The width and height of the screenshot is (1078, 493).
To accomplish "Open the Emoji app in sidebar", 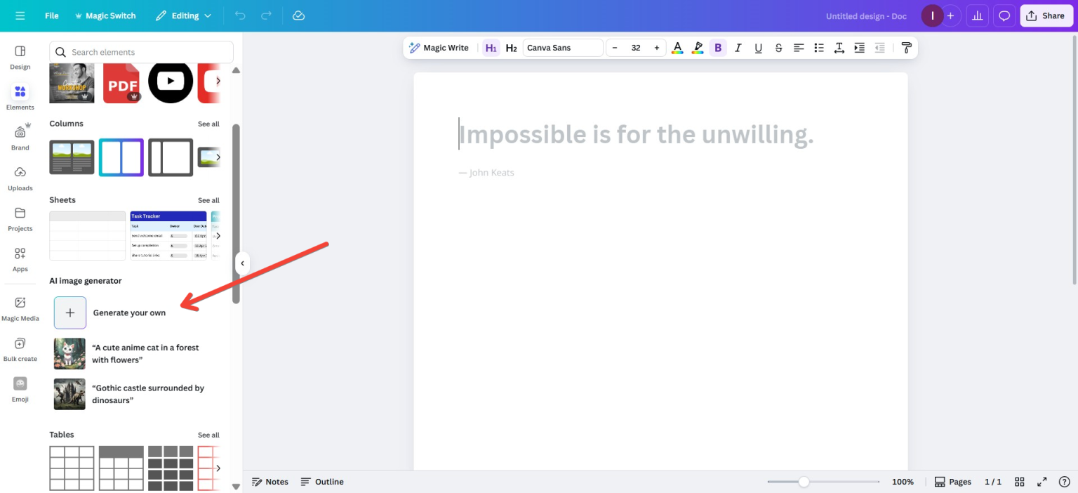I will point(20,389).
